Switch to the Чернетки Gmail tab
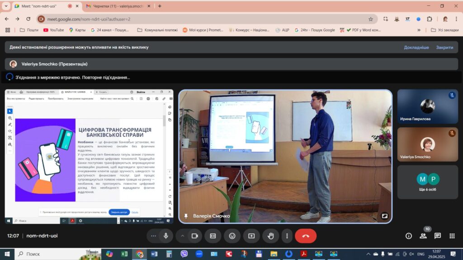Screen dimensions: 463x260 pos(118,6)
